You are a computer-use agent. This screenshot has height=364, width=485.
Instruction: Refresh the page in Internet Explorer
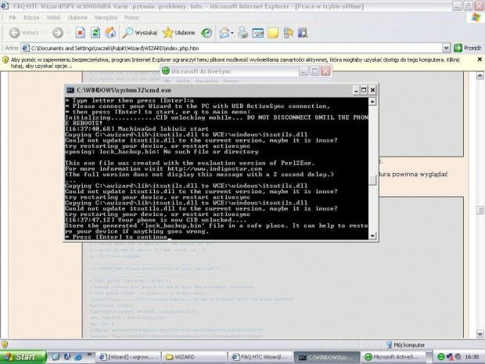point(95,33)
